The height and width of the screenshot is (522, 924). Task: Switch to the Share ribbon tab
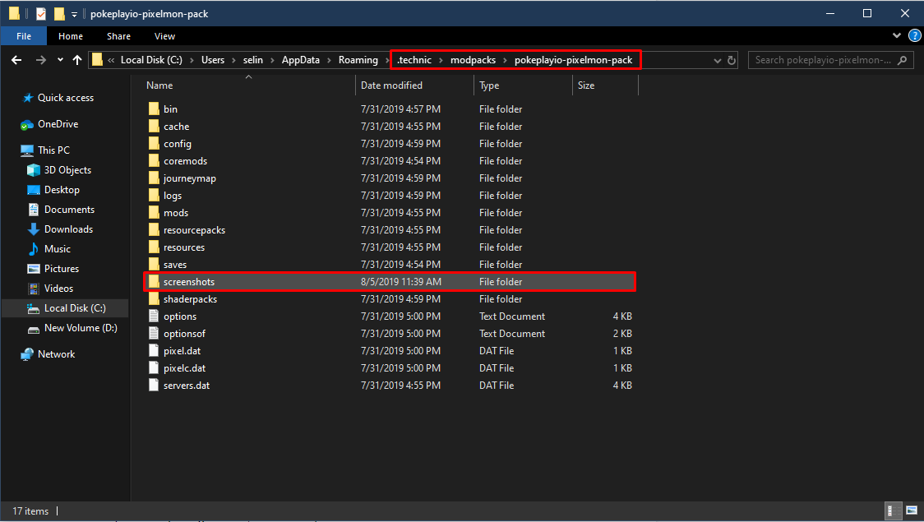point(118,36)
